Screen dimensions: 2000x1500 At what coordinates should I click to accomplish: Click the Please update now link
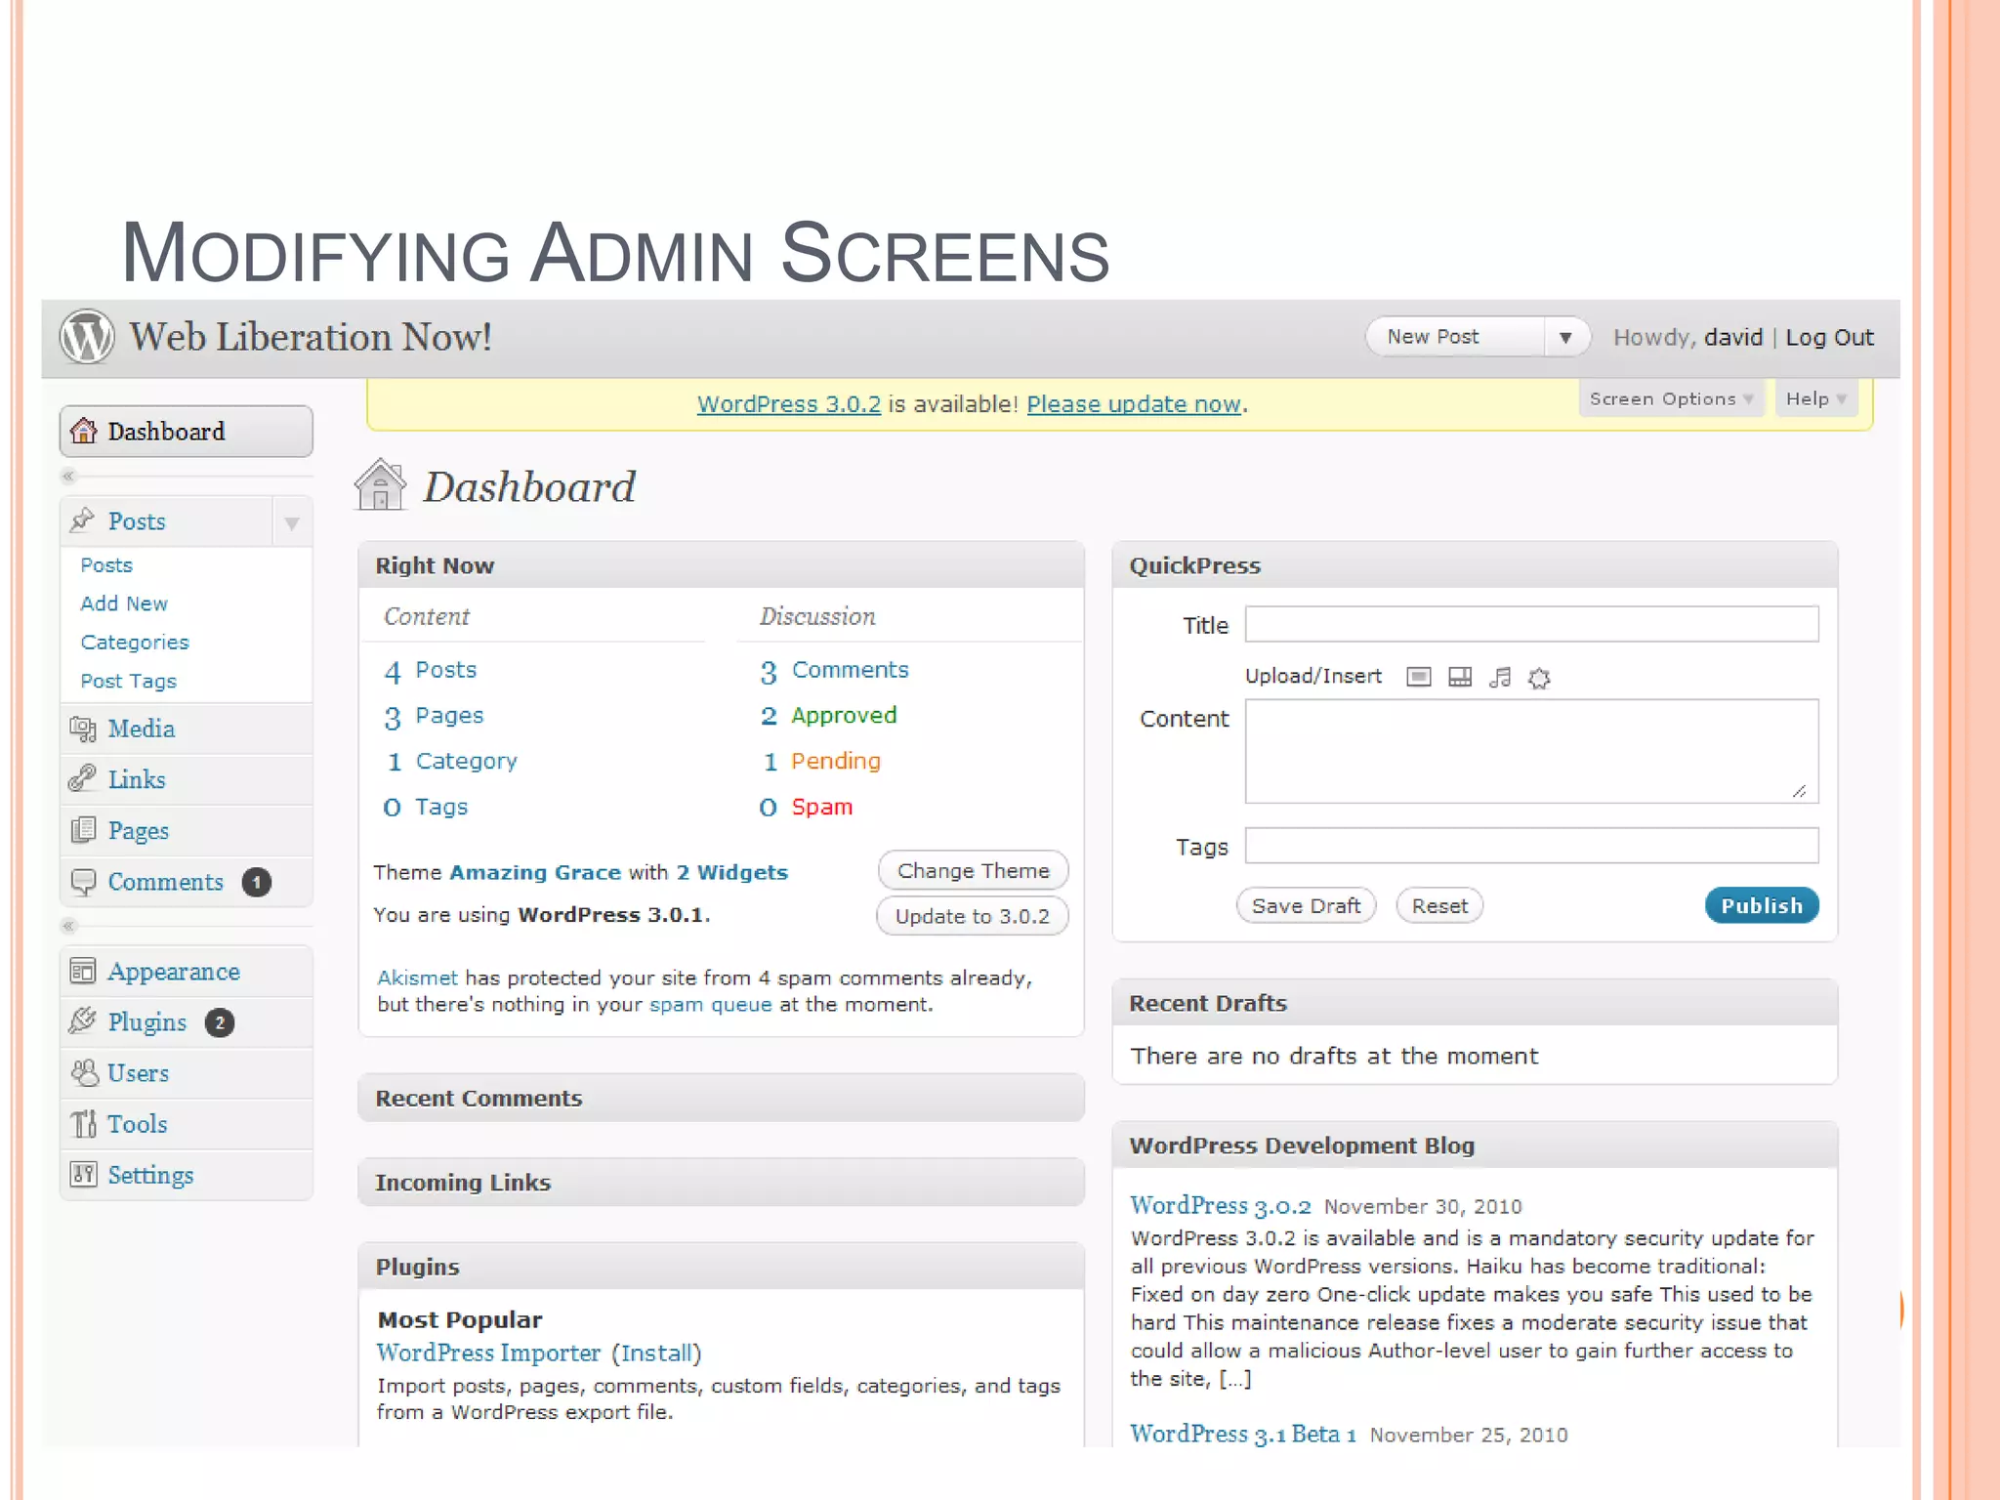pos(1134,403)
